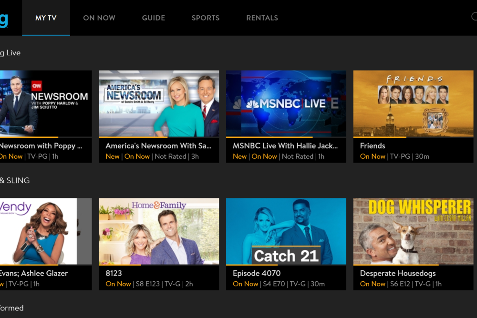The image size is (477, 318).
Task: Go to the SPORTS tab
Action: [x=206, y=18]
